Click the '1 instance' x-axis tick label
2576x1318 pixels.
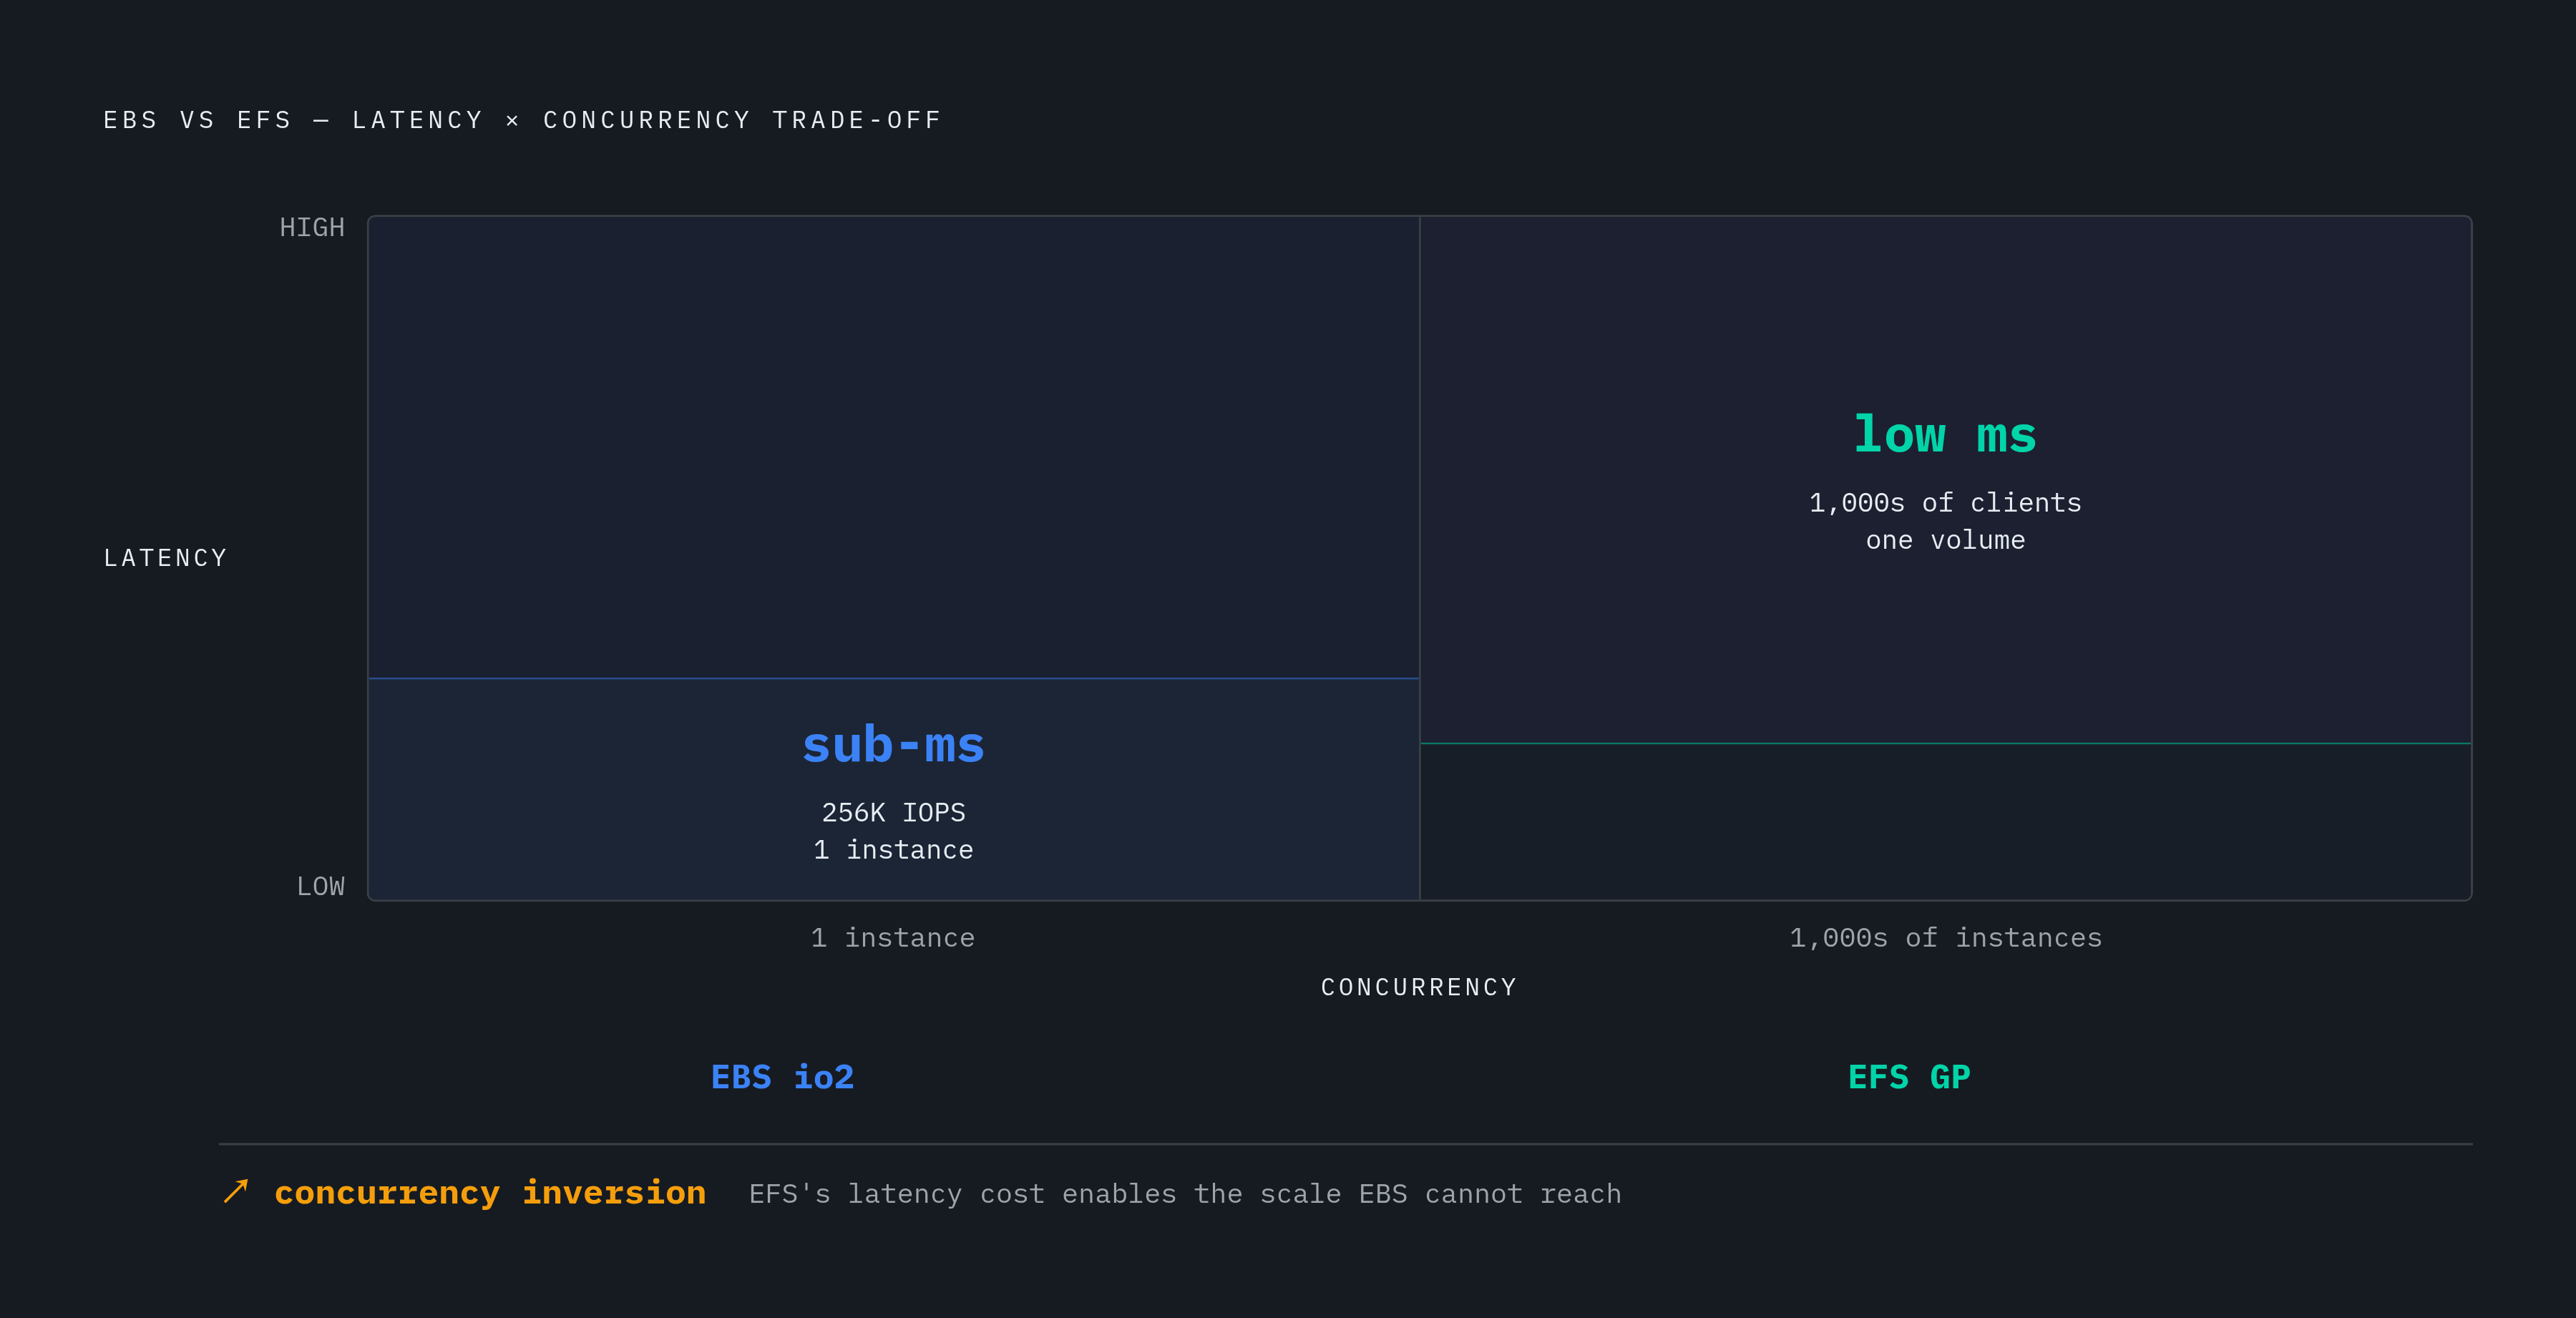pos(893,938)
